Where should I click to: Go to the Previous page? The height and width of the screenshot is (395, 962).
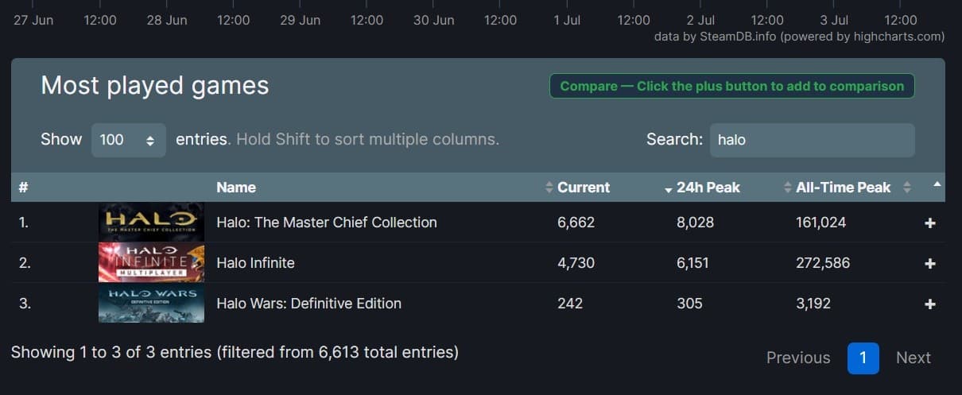[x=797, y=358]
